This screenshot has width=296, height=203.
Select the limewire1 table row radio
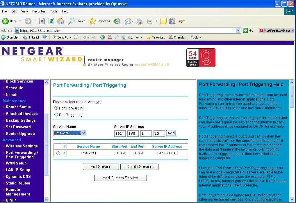click(x=58, y=153)
